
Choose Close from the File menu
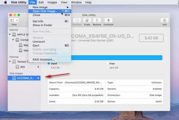(x=50, y=15)
